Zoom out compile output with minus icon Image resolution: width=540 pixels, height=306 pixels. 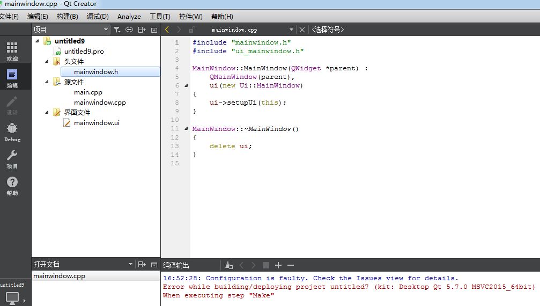click(291, 265)
